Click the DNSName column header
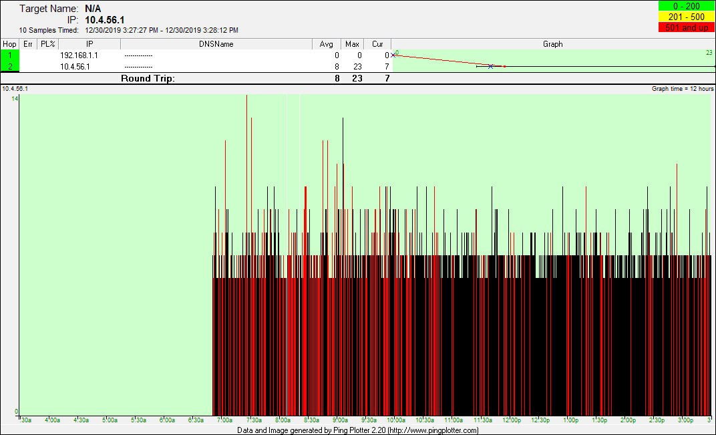The image size is (716, 435). [x=216, y=44]
